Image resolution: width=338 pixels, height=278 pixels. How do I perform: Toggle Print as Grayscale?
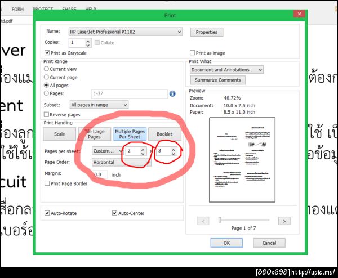click(x=47, y=53)
